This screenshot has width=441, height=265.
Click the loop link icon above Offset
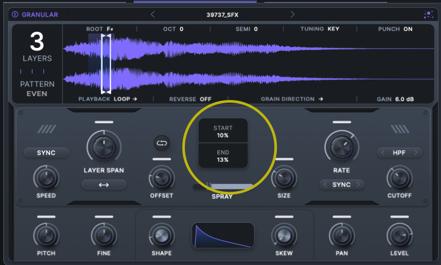click(x=162, y=143)
